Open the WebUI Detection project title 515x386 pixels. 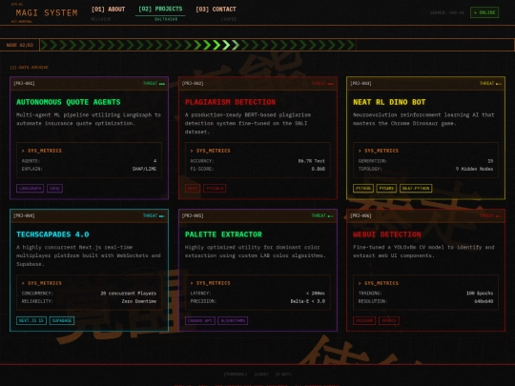pyautogui.click(x=387, y=234)
